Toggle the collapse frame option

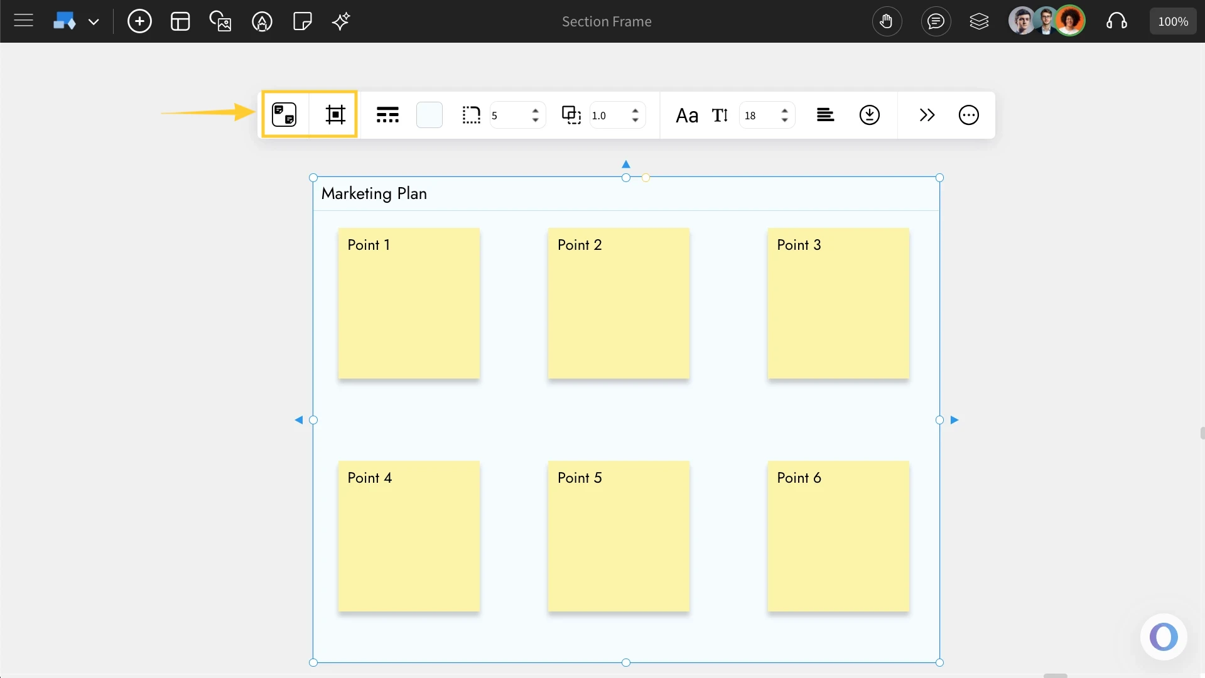(869, 115)
